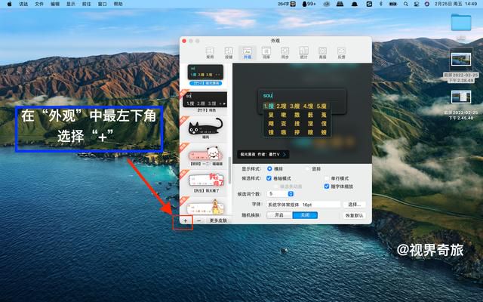
Task: Click the 恢复默认 restore defaults button
Action: click(x=354, y=215)
